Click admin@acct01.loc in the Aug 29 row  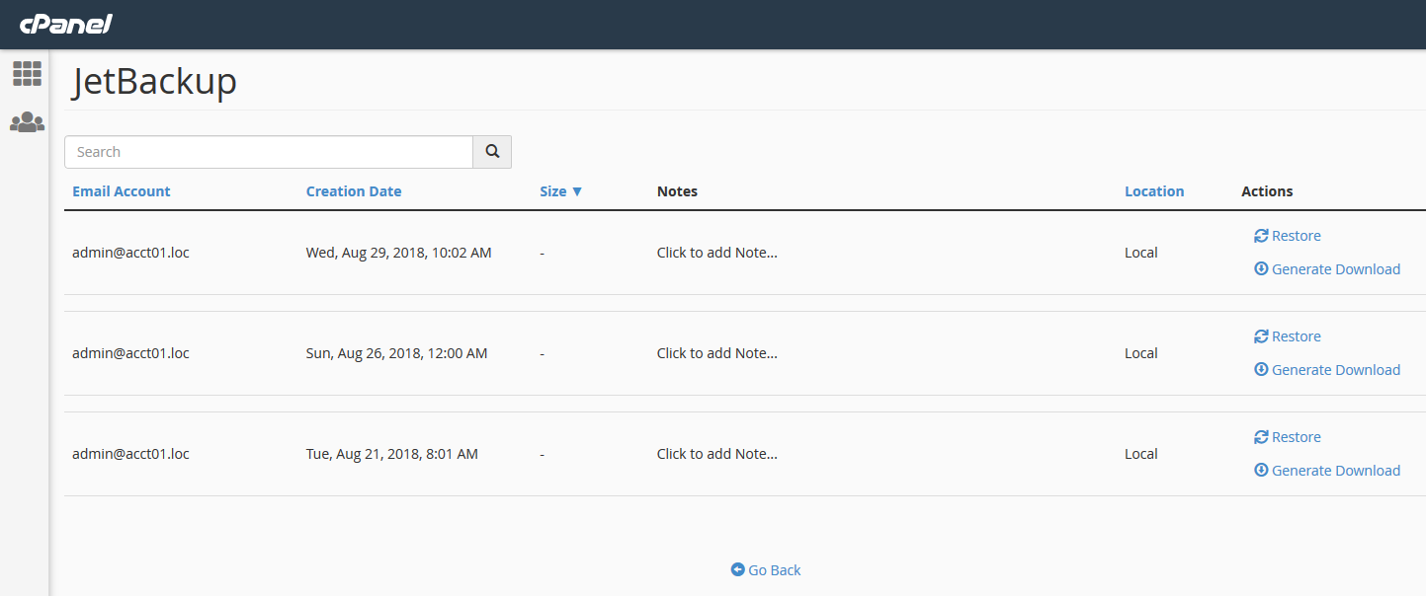click(130, 253)
